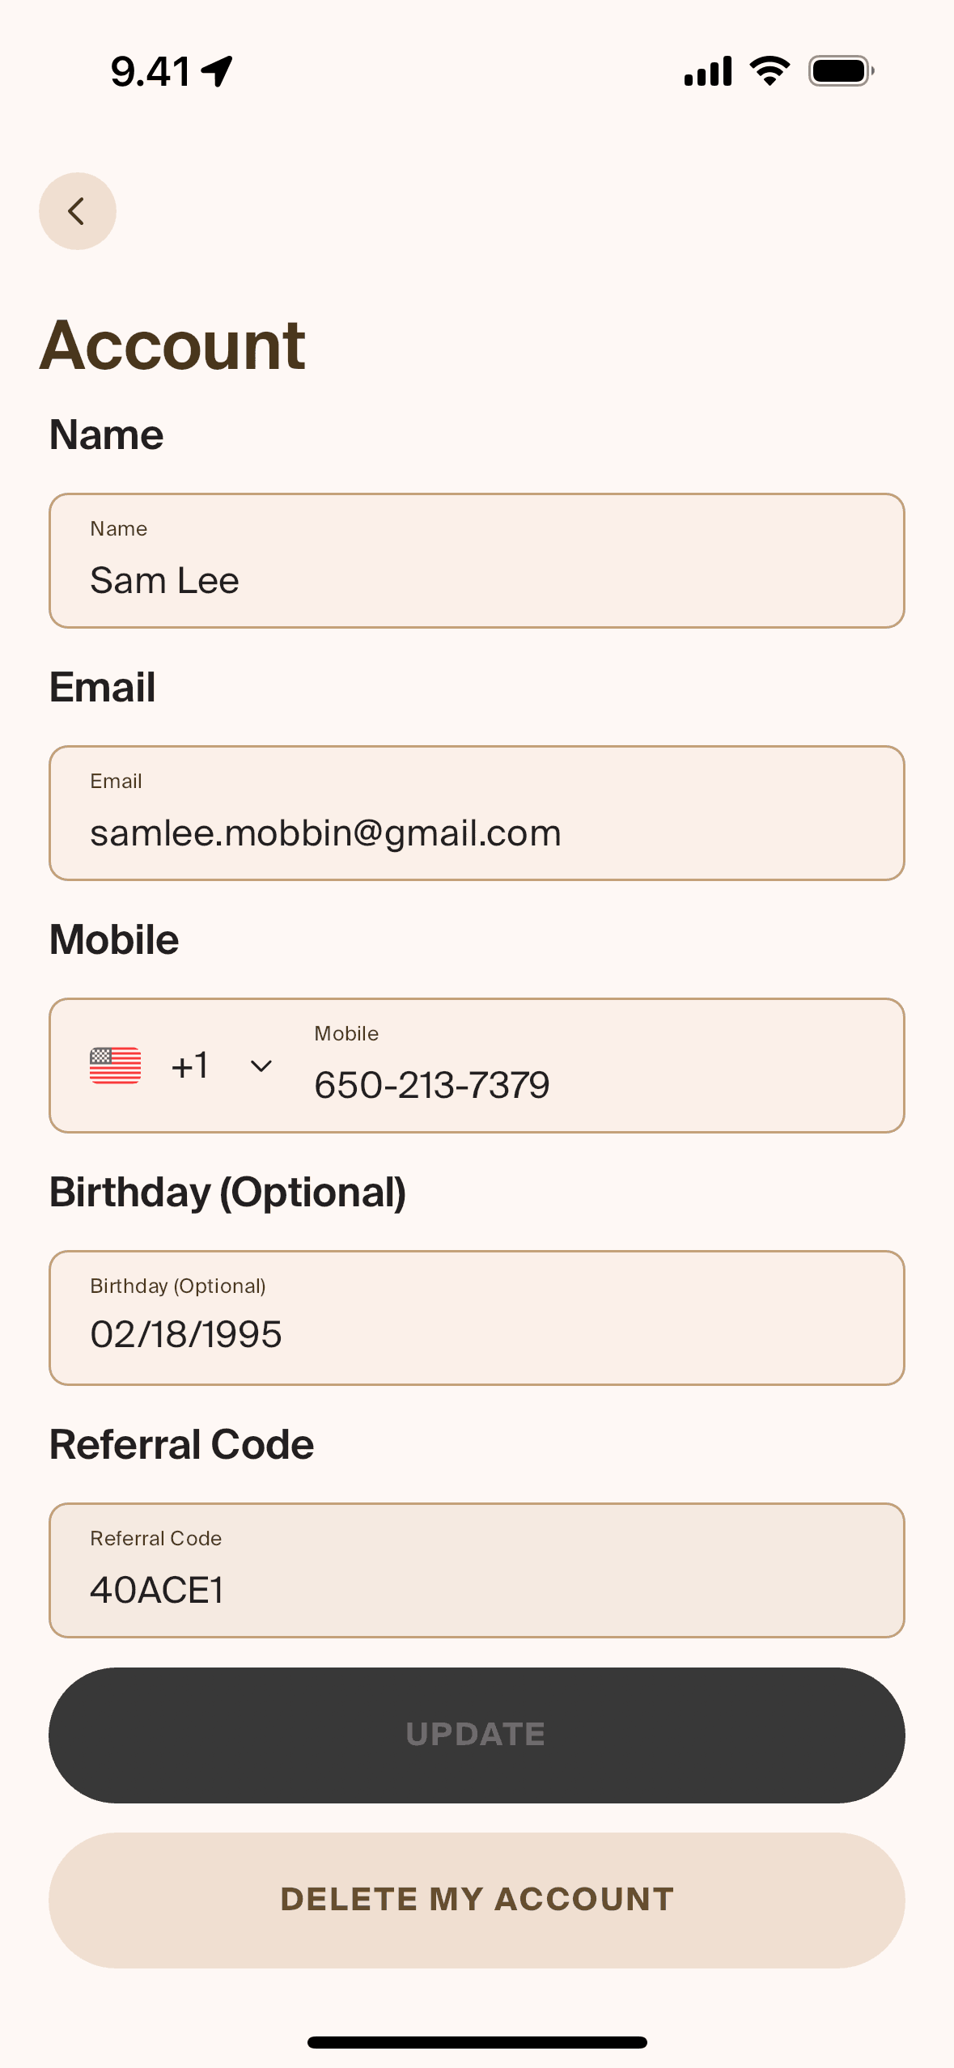
Task: Tap the home indicator bar
Action: 477,2042
